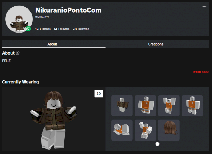Click the green in-game status badge
Screen dimensions: 212x154
click(28, 29)
